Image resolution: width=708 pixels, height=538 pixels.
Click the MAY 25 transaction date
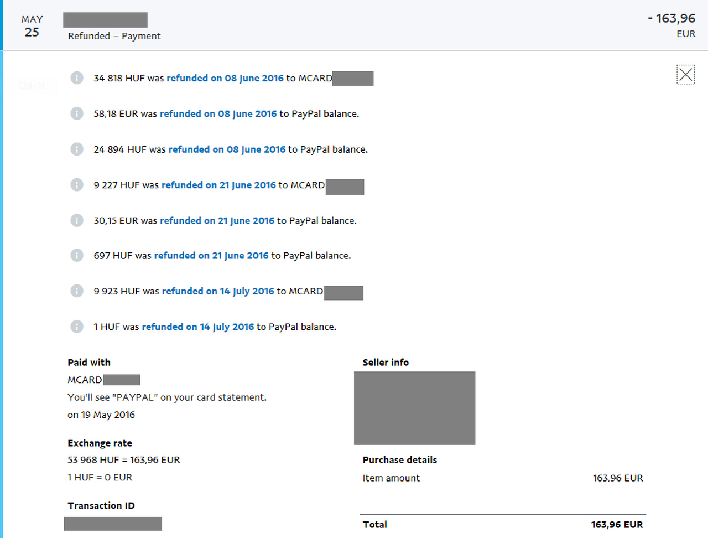(x=32, y=26)
